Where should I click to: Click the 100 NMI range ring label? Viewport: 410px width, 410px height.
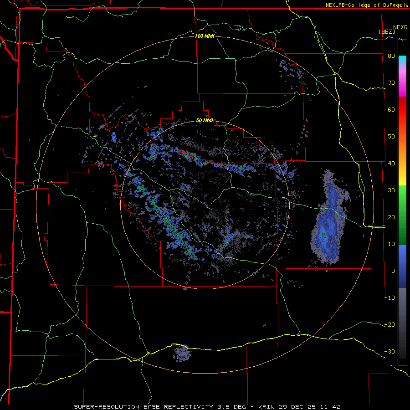[x=205, y=36]
